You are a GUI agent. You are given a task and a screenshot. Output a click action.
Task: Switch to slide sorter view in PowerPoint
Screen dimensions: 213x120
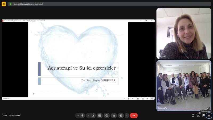point(143,98)
